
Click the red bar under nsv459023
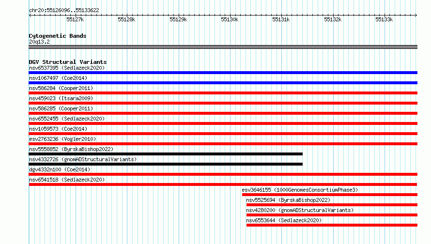tap(223, 103)
